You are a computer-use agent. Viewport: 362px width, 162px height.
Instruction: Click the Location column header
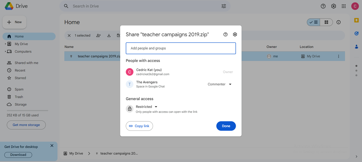pyautogui.click(x=307, y=47)
